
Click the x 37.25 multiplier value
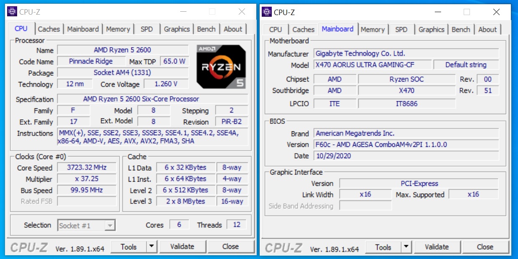pos(87,179)
